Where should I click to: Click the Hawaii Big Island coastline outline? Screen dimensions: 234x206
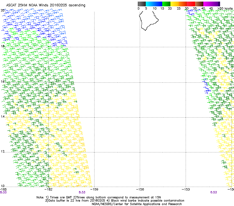coord(149,21)
